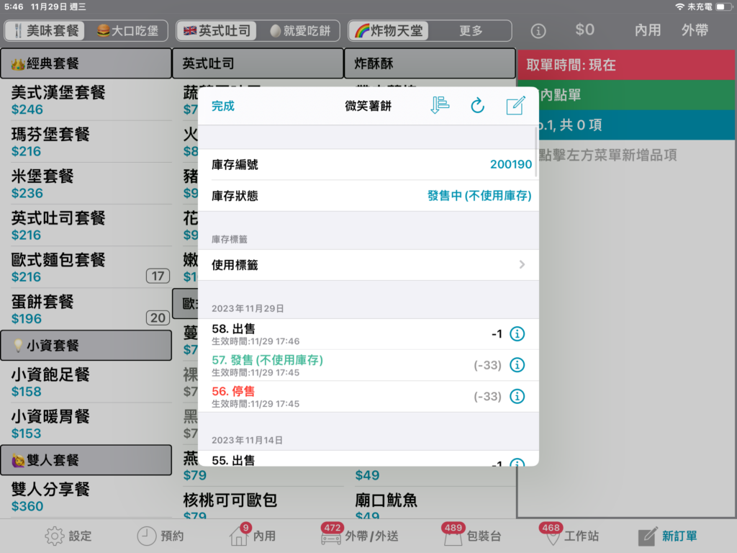Show info for record 56. 停售

(x=517, y=397)
